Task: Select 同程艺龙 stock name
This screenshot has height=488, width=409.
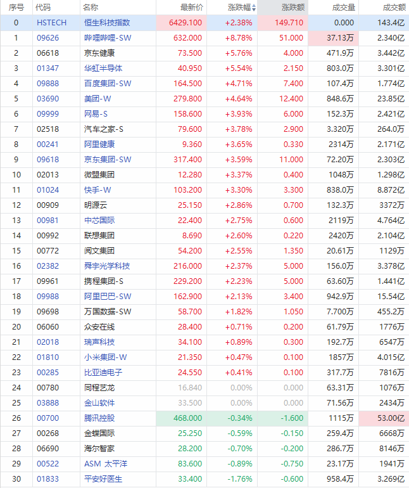Action: (99, 388)
